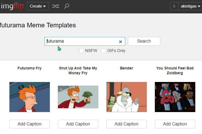This screenshot has height=134, width=202.
Task: Select the Futurama Fry squinting thumbnail
Action: pyautogui.click(x=30, y=97)
